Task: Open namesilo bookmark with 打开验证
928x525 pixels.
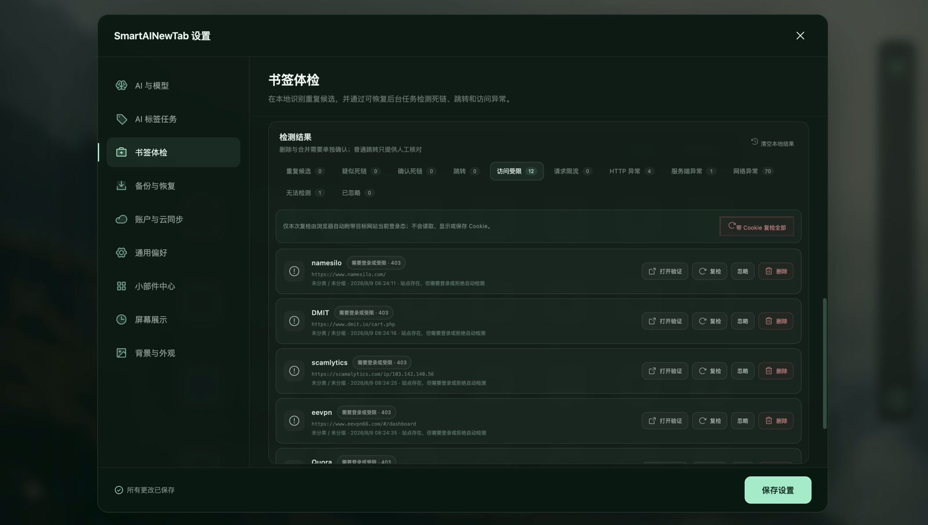Action: coord(665,271)
